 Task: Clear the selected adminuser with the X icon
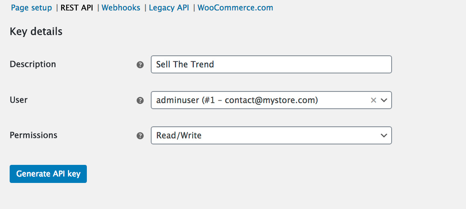click(x=373, y=100)
